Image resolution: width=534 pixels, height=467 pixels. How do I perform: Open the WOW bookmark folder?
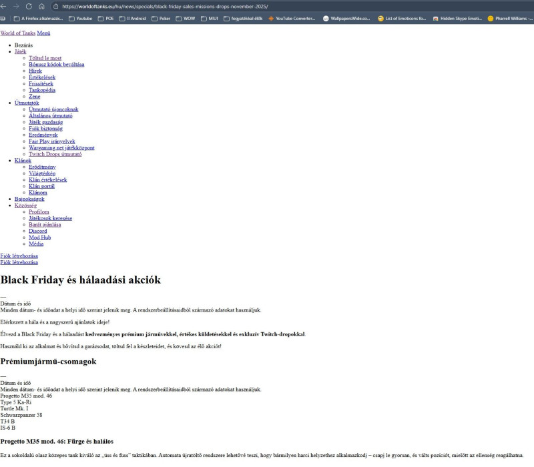point(186,19)
